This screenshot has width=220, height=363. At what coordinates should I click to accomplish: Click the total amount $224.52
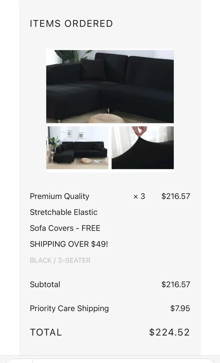point(169,332)
